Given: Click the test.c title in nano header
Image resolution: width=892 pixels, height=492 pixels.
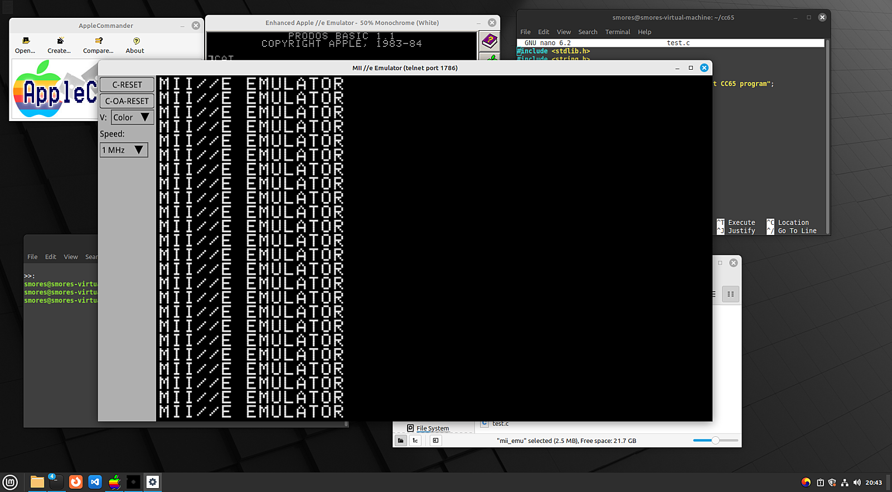Looking at the screenshot, I should coord(678,43).
